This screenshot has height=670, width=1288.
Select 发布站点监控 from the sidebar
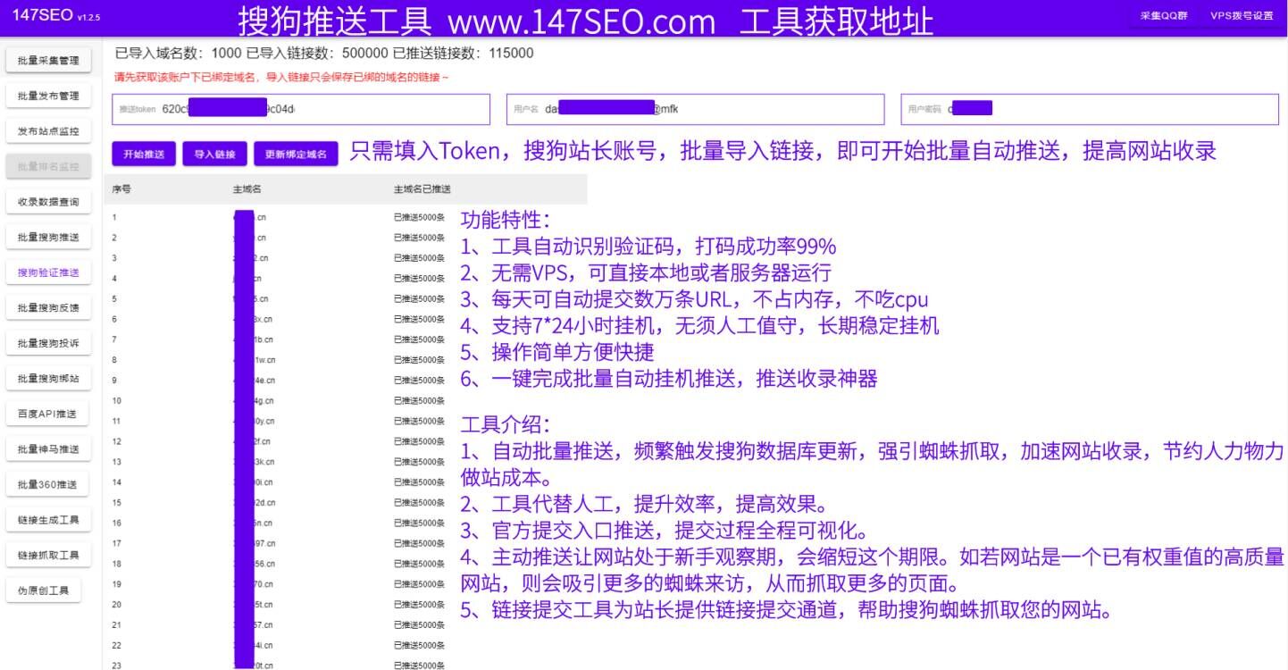point(45,130)
